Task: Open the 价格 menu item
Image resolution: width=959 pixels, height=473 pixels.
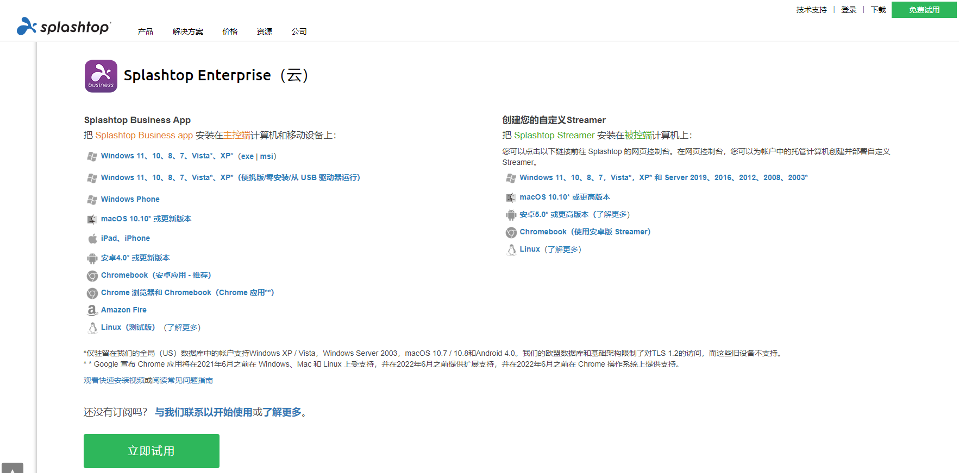Action: click(230, 31)
